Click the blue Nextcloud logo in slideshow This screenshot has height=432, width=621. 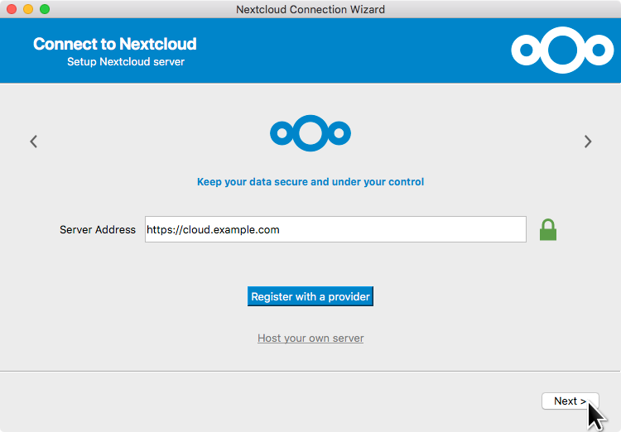310,132
